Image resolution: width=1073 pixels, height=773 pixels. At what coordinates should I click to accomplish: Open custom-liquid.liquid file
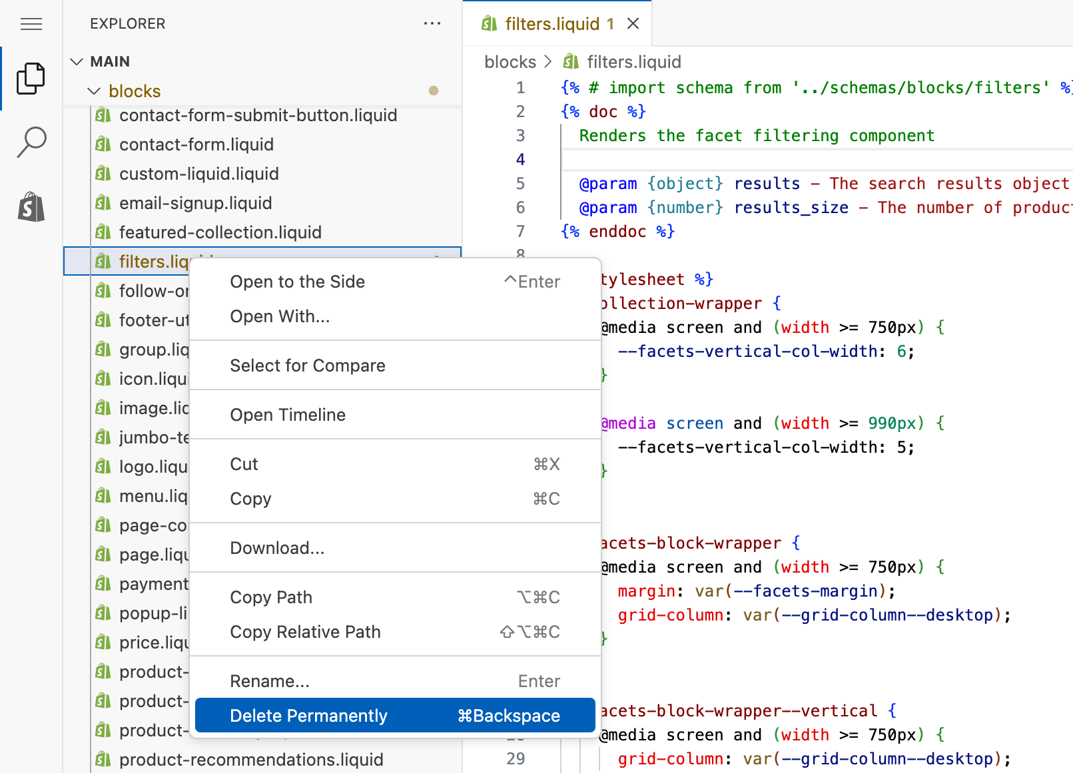coord(262,174)
